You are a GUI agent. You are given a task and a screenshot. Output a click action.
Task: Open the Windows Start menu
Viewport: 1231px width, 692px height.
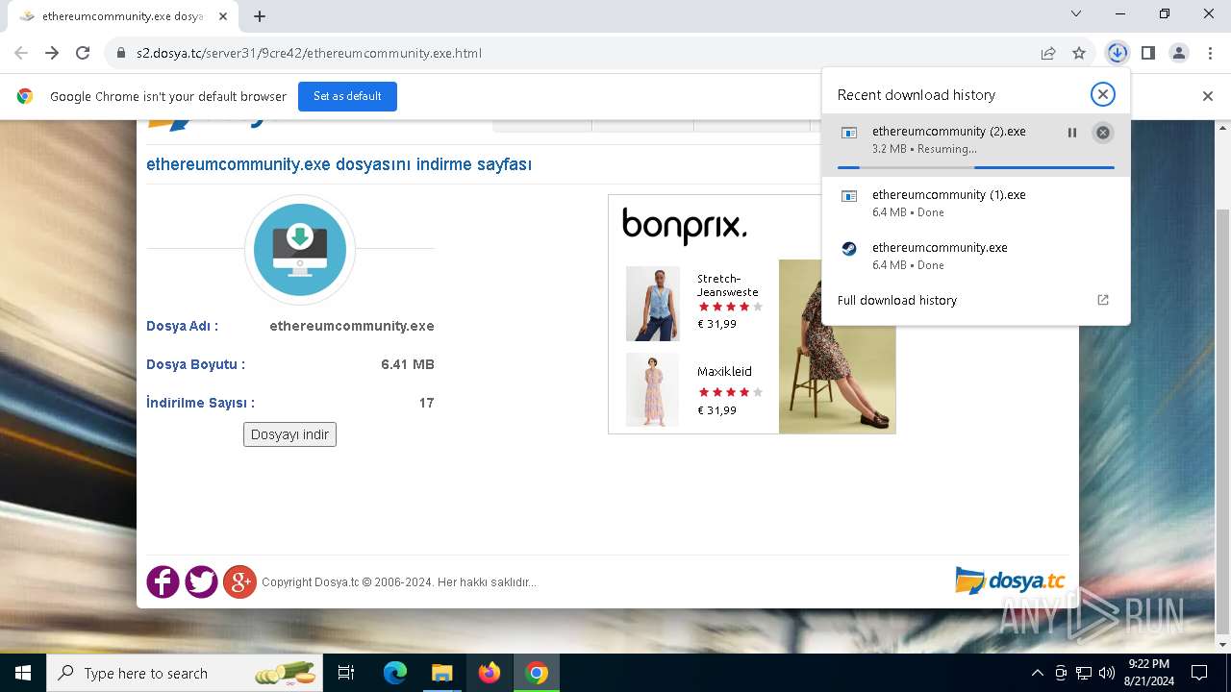click(23, 673)
